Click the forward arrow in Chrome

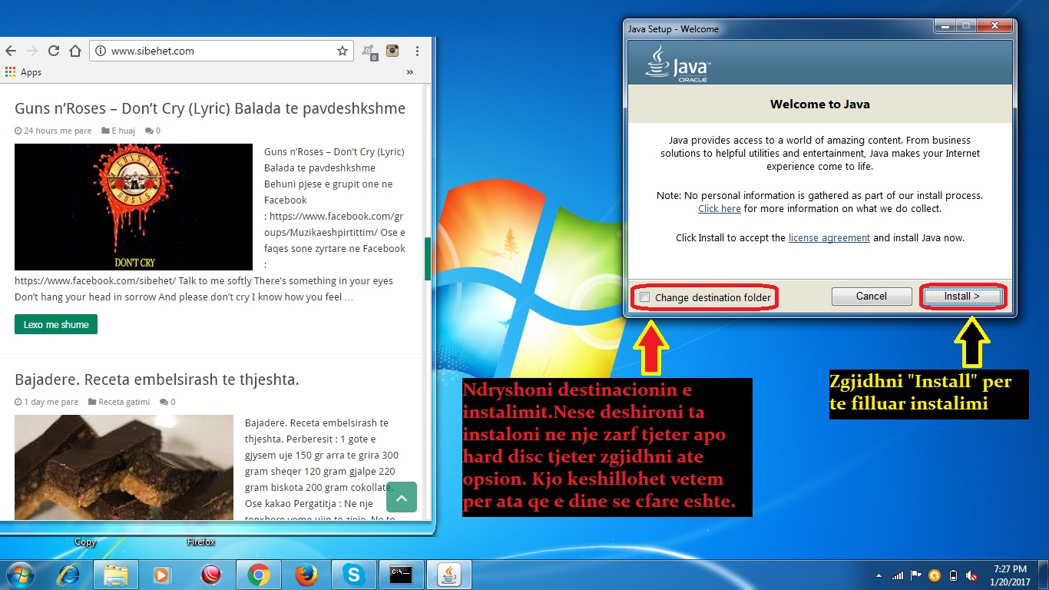(x=31, y=51)
